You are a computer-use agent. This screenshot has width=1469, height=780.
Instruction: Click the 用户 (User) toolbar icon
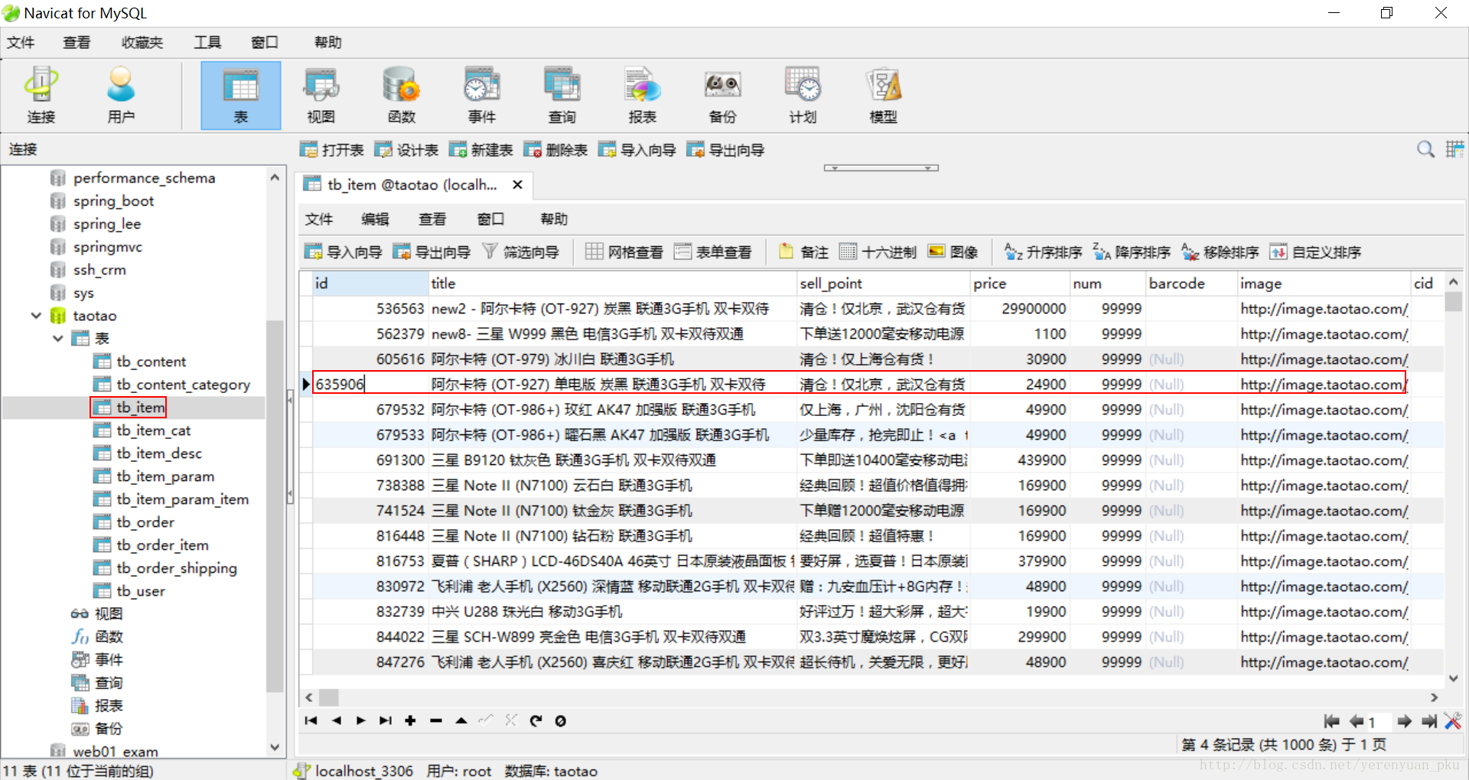(121, 95)
